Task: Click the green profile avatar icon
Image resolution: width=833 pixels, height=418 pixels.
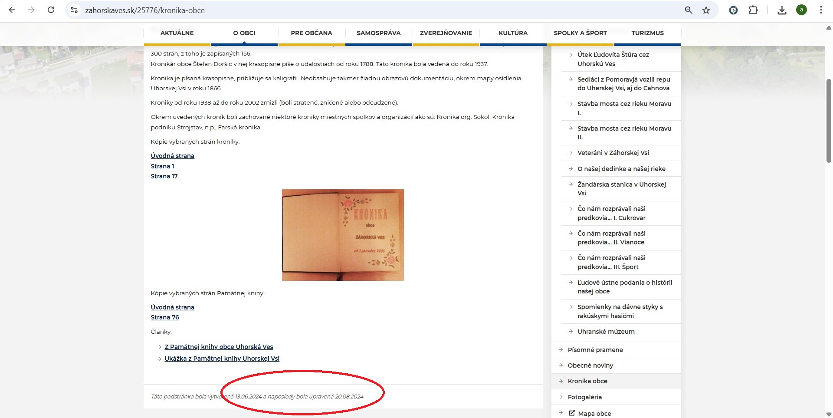Action: coord(801,10)
